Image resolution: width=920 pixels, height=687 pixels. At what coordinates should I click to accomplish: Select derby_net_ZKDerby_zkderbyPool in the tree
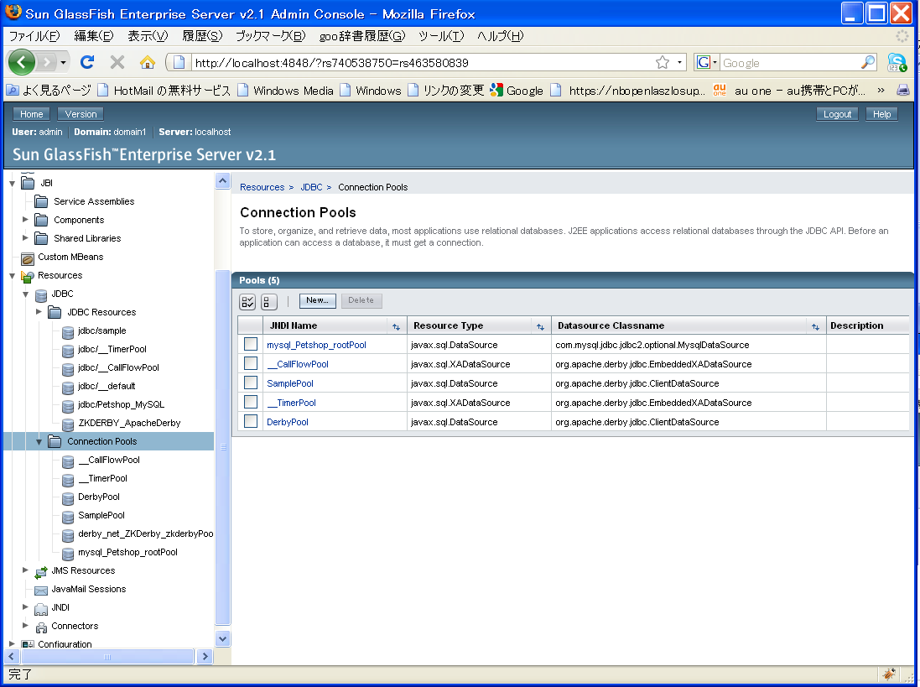click(146, 533)
